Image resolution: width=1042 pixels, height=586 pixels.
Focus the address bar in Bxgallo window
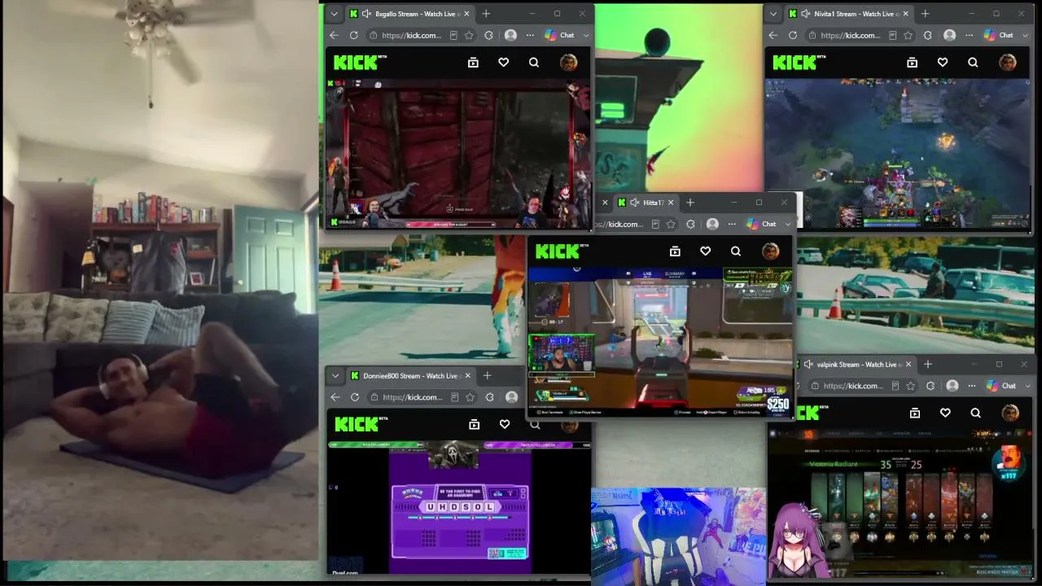pos(412,36)
